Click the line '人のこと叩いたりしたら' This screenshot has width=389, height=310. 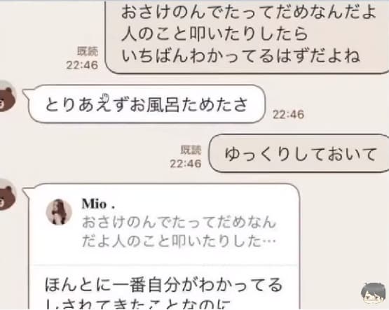coord(214,34)
